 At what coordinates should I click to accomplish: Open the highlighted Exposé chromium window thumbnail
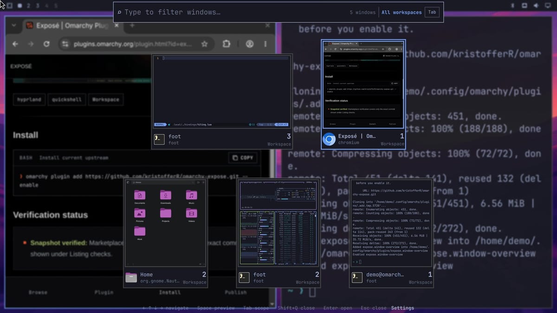[x=363, y=84]
